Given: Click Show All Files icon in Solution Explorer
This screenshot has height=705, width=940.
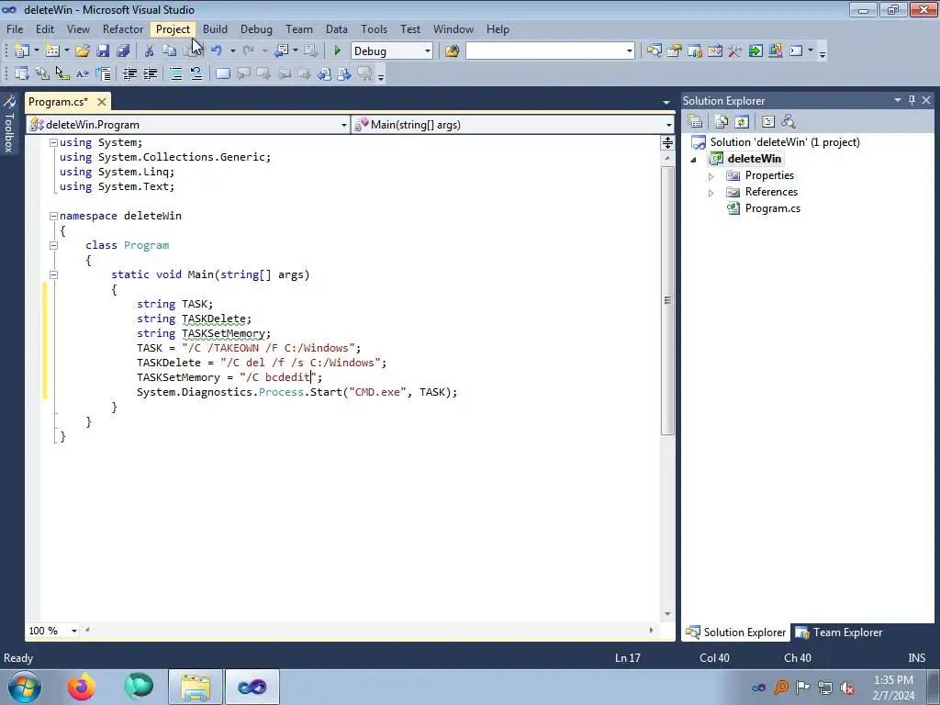Looking at the screenshot, I should [722, 122].
